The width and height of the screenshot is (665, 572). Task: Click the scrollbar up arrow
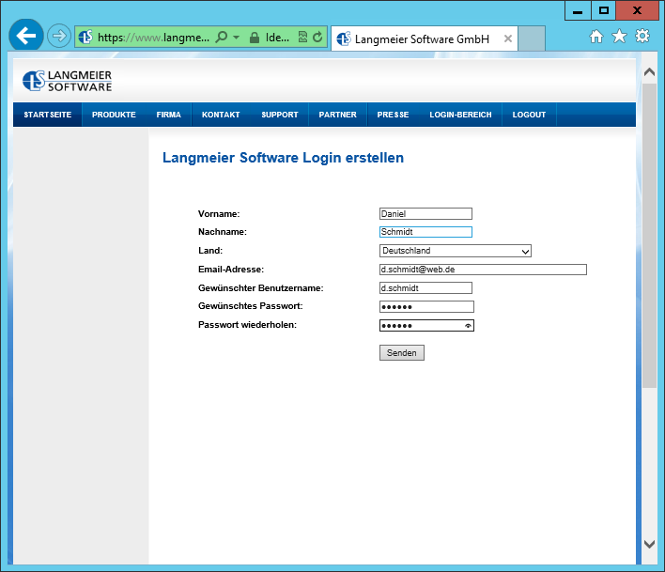pyautogui.click(x=649, y=72)
